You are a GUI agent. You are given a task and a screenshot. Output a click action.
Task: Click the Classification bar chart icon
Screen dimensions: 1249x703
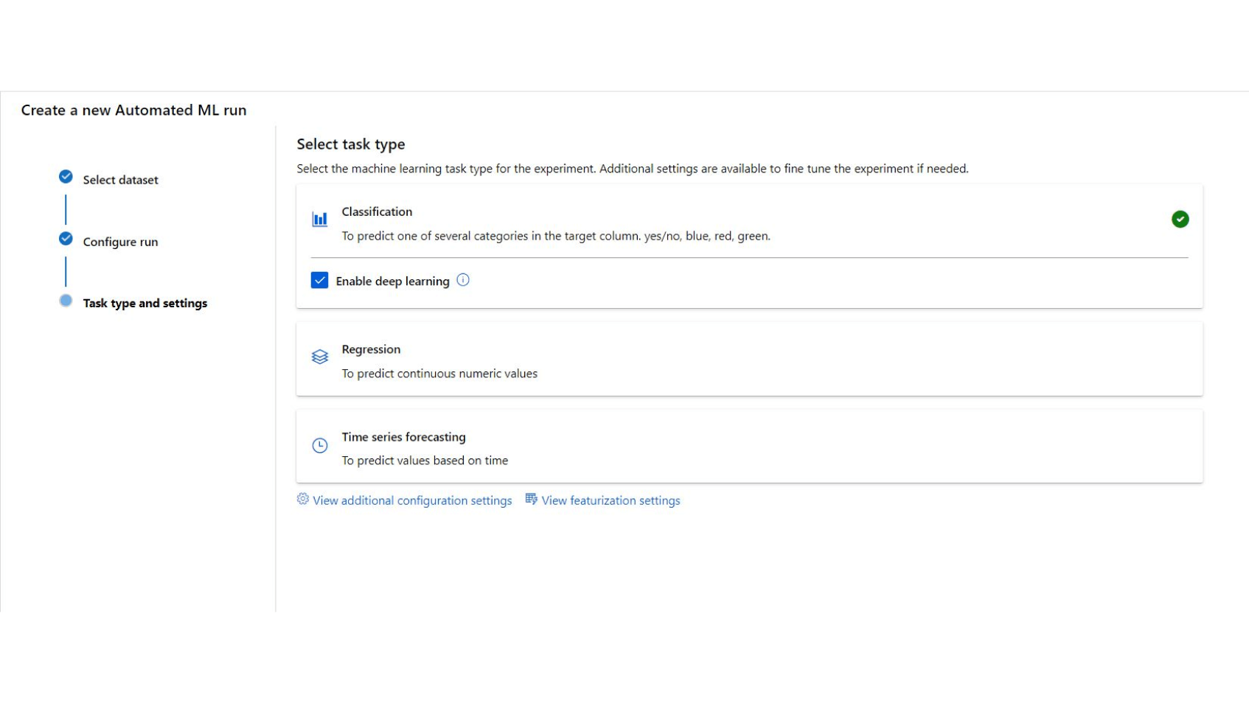[x=319, y=219]
